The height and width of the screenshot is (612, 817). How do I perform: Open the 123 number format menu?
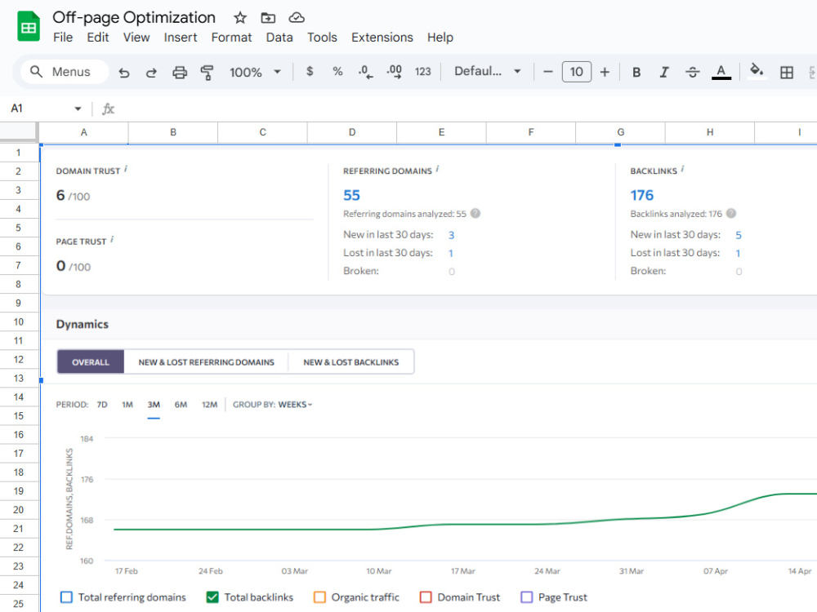(422, 72)
